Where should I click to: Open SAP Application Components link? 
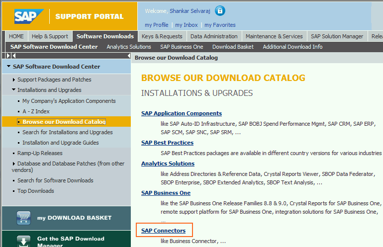coord(182,113)
